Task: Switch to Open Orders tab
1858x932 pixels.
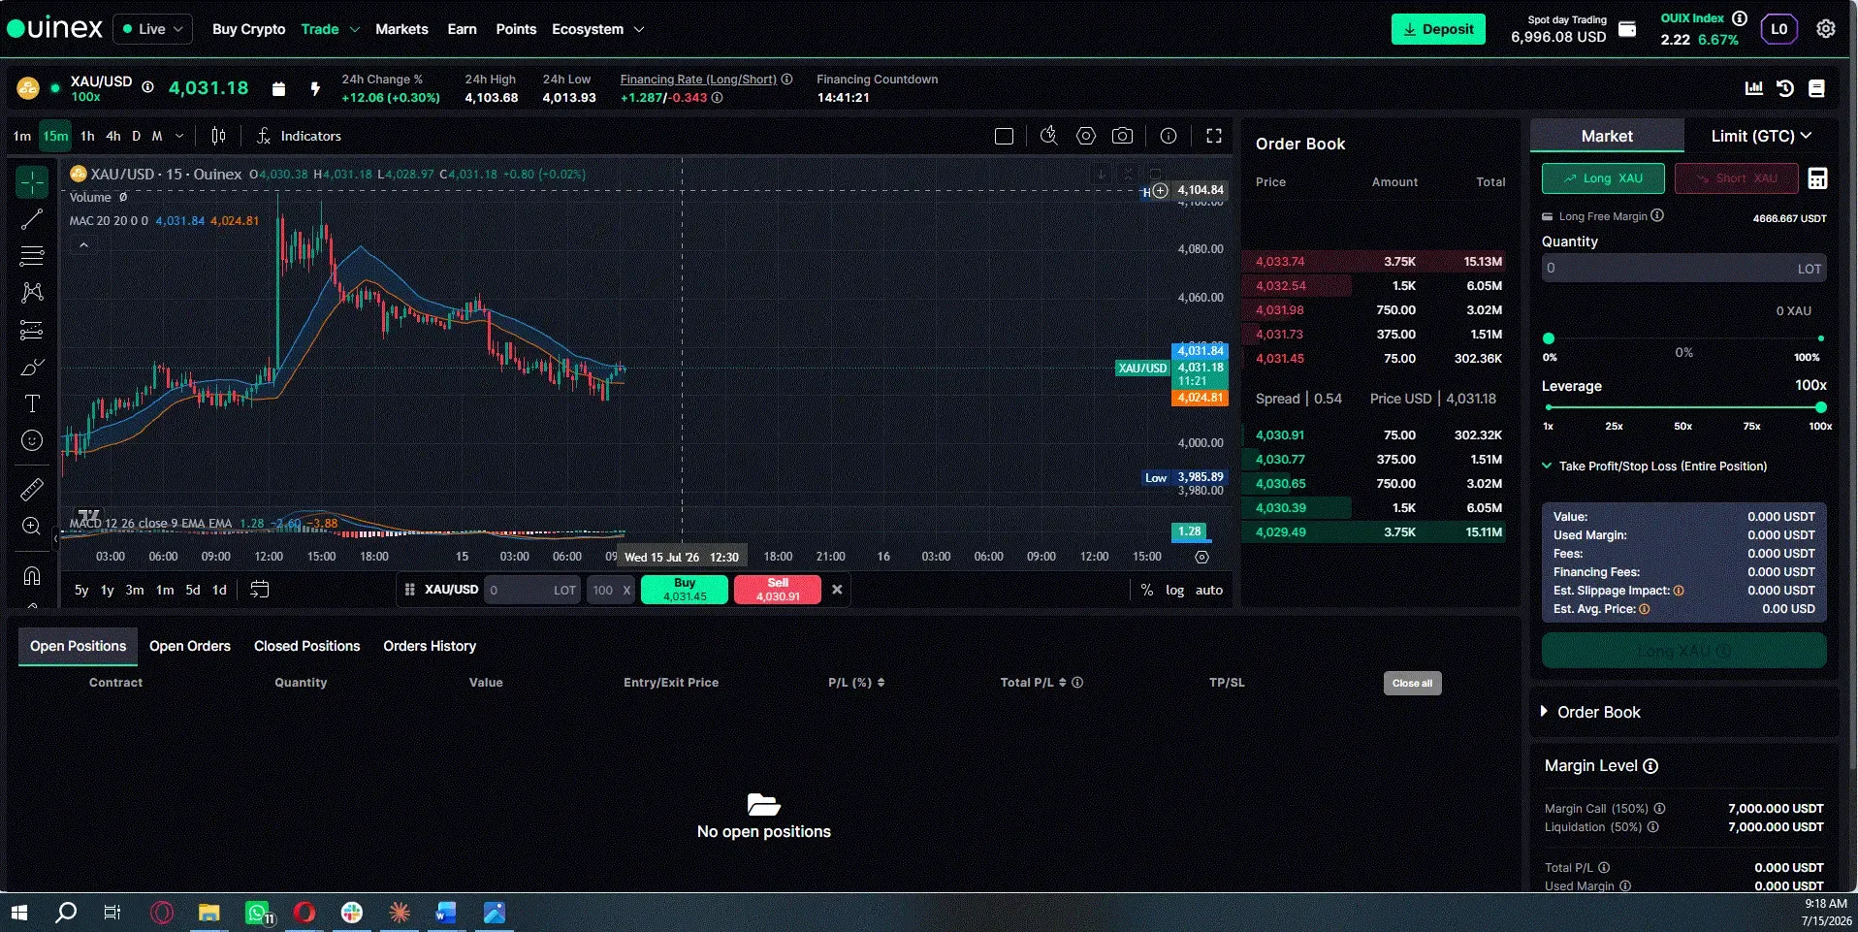Action: pyautogui.click(x=190, y=646)
